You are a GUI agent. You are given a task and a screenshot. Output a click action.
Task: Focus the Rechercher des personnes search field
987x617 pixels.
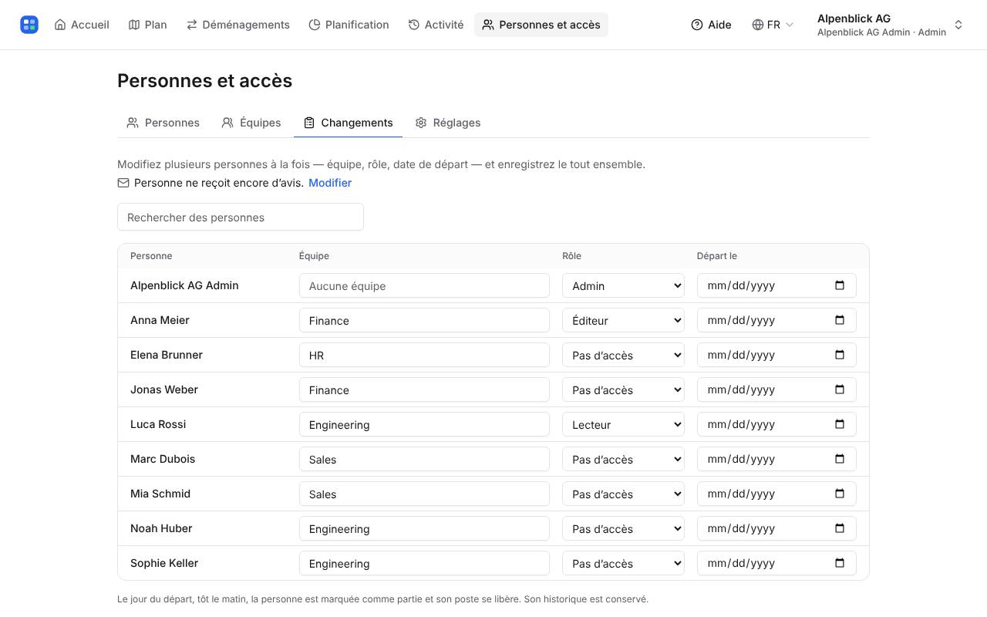pyautogui.click(x=241, y=217)
